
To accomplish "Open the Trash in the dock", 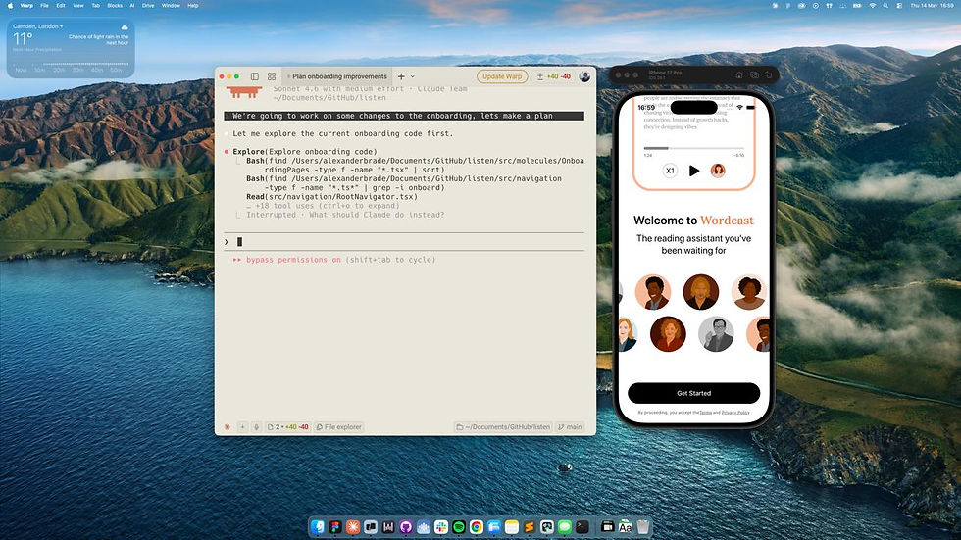I will [643, 526].
